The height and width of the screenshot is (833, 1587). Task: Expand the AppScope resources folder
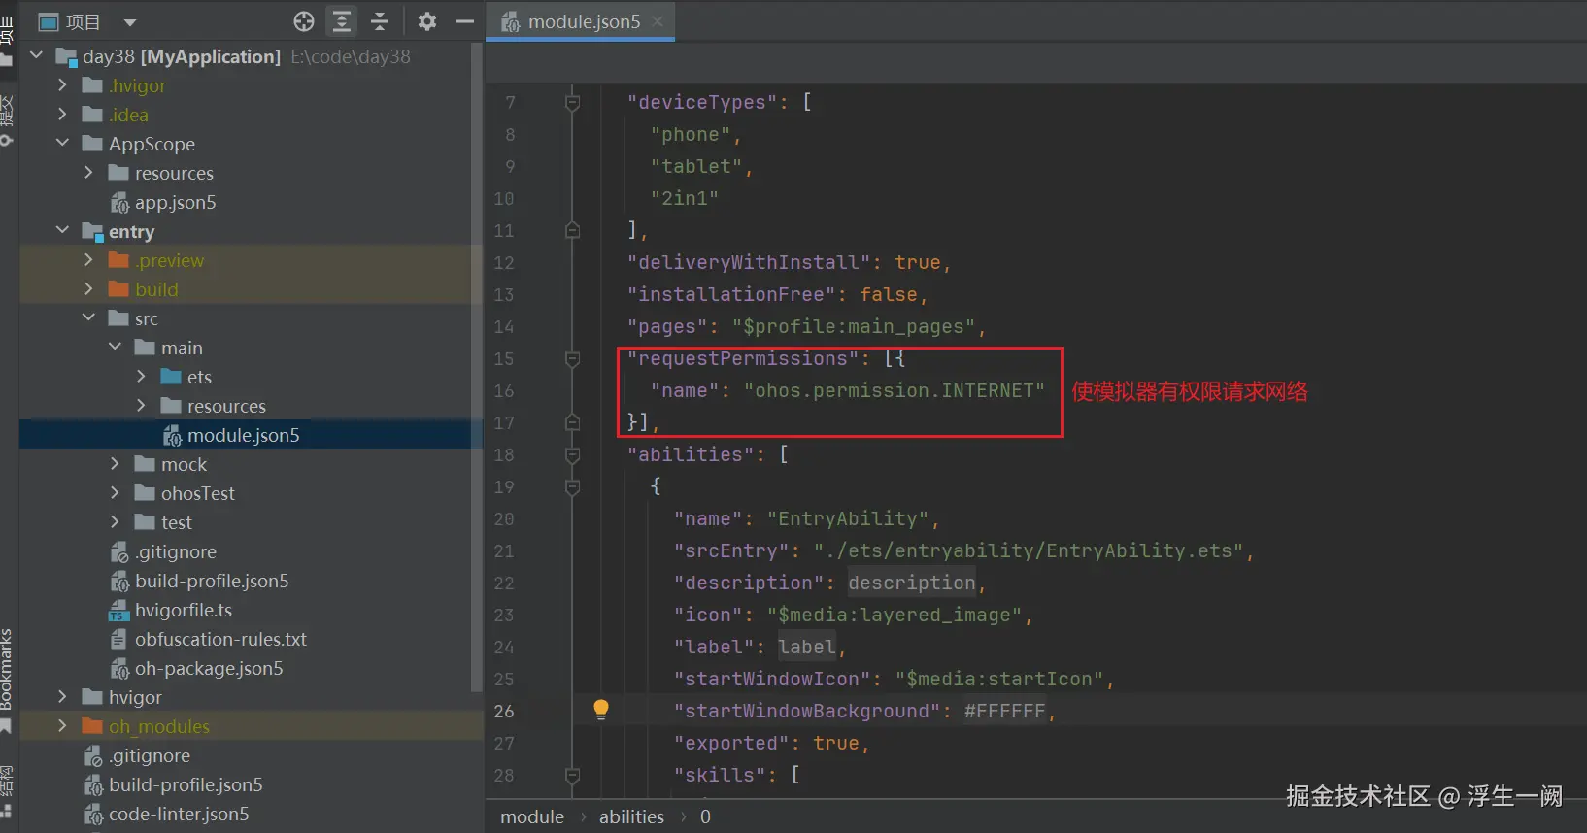(89, 173)
